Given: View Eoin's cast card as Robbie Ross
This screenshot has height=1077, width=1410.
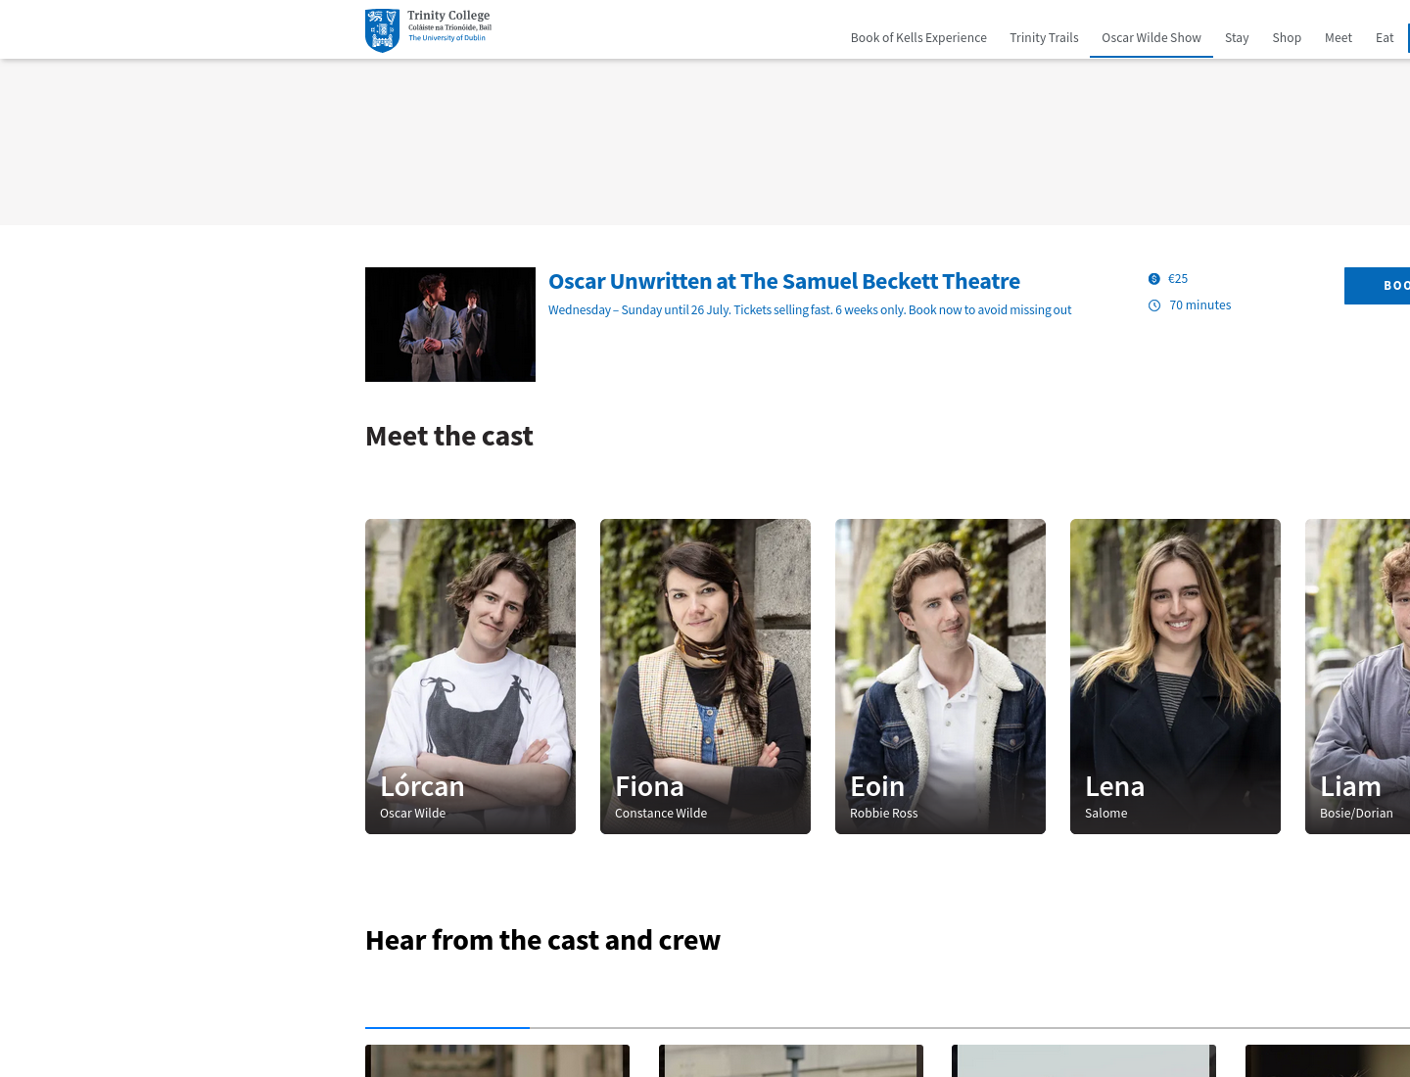Looking at the screenshot, I should 940,677.
